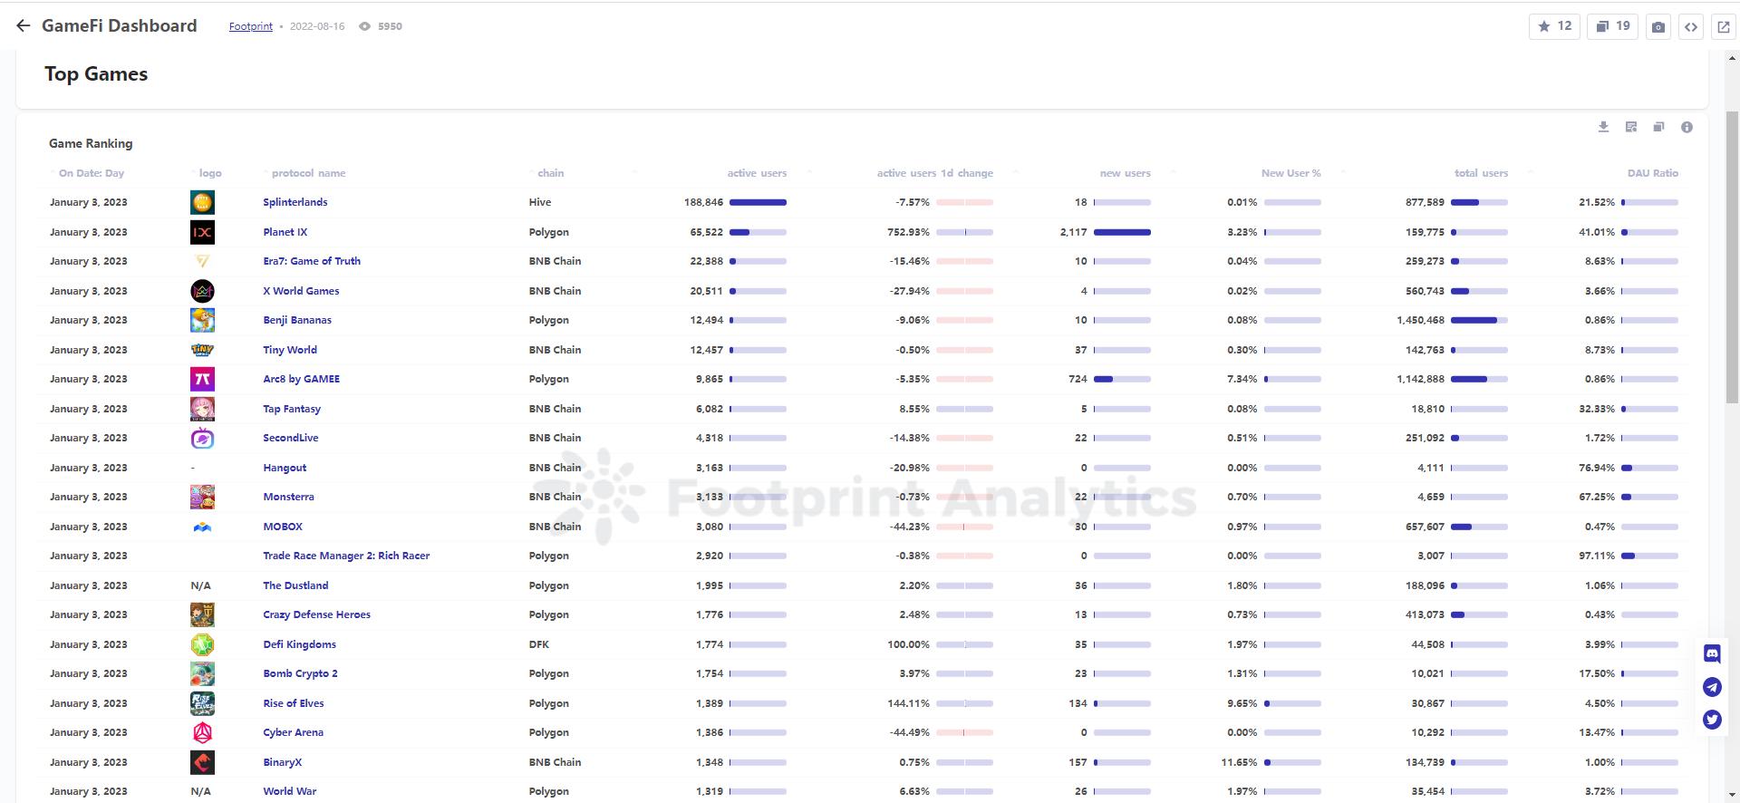Open the Footprint author link
1740x803 pixels.
click(x=250, y=26)
